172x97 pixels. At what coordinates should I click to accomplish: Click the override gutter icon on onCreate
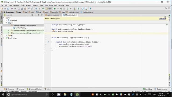tap(48, 42)
